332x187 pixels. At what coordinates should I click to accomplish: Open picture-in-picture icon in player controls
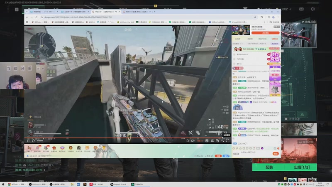point(217,141)
